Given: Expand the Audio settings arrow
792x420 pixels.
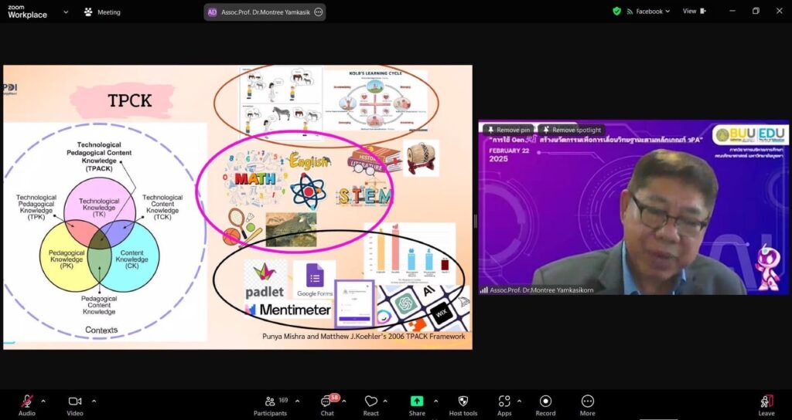Looking at the screenshot, I should [x=43, y=401].
